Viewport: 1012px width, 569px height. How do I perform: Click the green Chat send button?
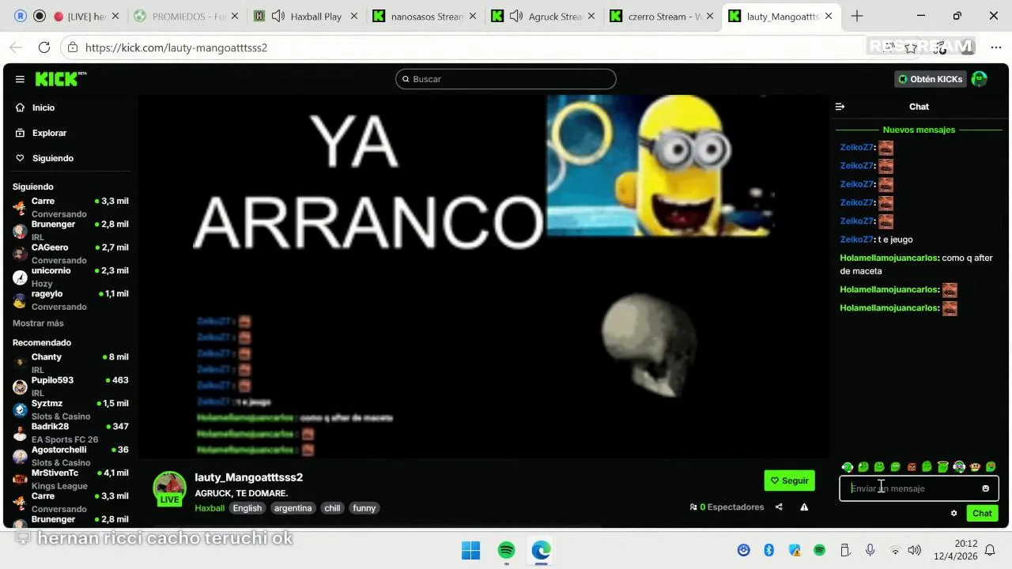(x=982, y=513)
